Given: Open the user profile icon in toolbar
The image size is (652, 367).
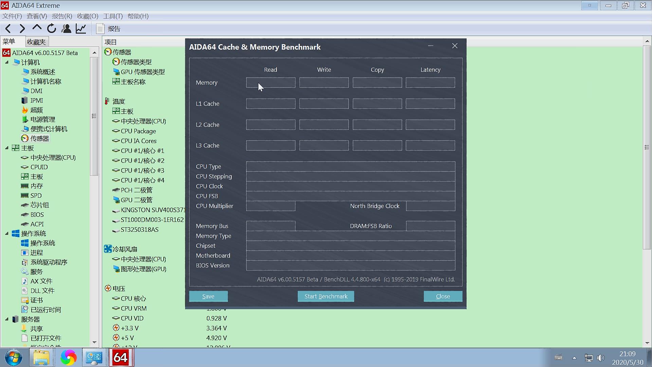Looking at the screenshot, I should click(66, 29).
